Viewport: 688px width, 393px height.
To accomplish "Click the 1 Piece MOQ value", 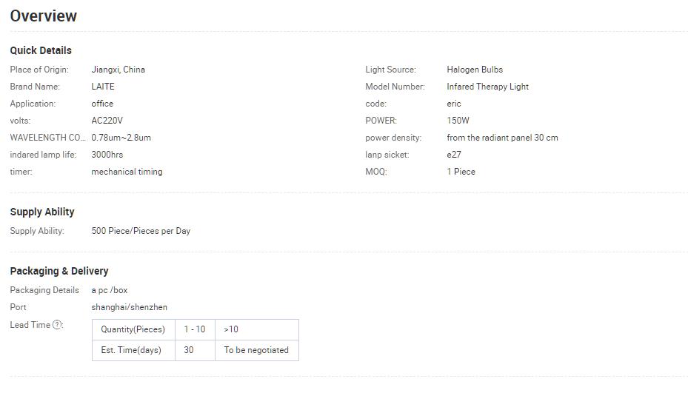I will (461, 172).
